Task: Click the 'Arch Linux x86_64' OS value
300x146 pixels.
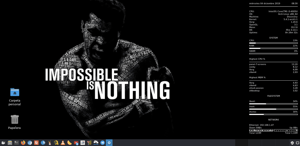Action: [x=288, y=14]
